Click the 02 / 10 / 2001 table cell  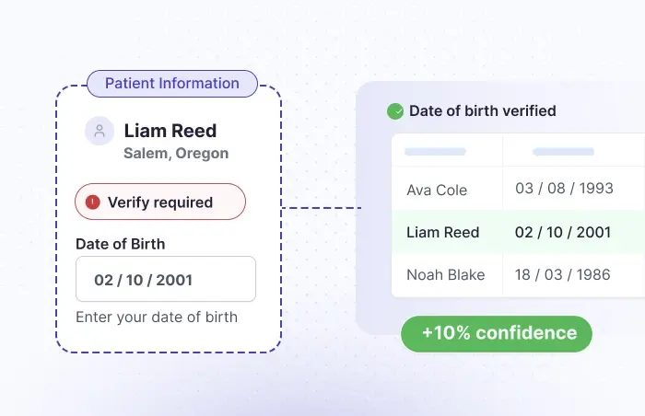[563, 232]
